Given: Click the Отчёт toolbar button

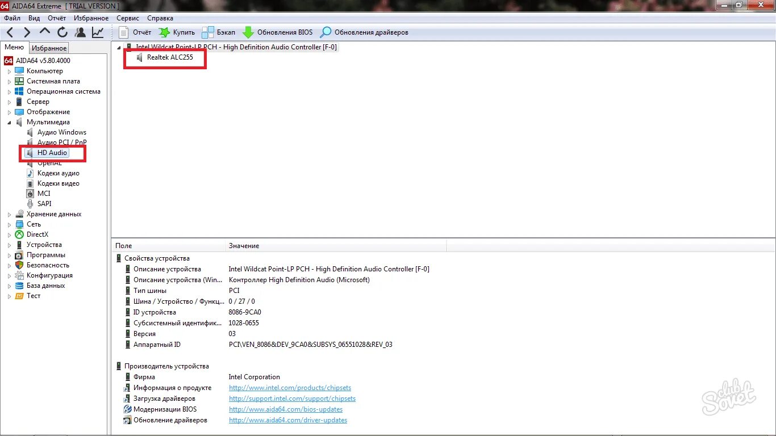Looking at the screenshot, I should [x=135, y=32].
